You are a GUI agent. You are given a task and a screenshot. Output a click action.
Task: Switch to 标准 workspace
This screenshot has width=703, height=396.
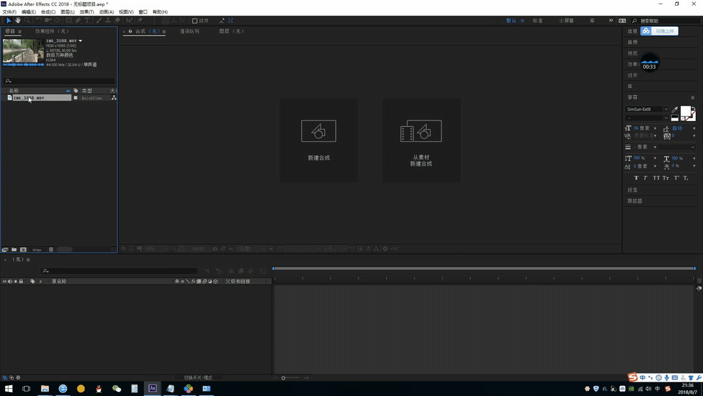(x=538, y=21)
